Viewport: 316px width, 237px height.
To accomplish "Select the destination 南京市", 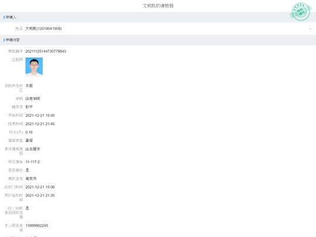I will (31, 178).
